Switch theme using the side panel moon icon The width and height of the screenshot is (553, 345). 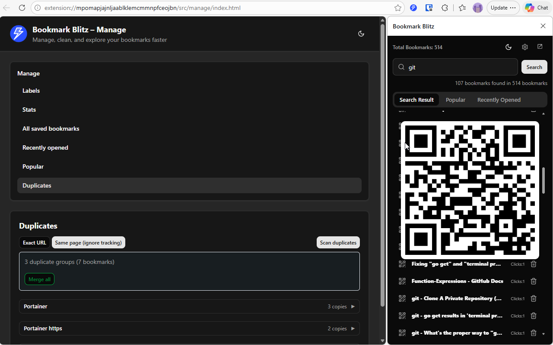[x=509, y=47]
